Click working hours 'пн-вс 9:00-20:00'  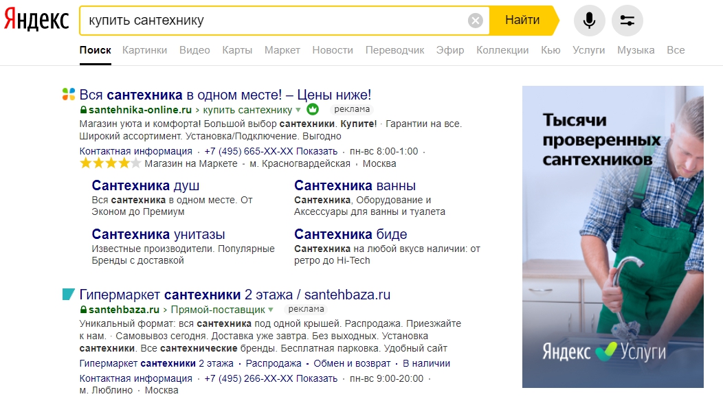(386, 378)
